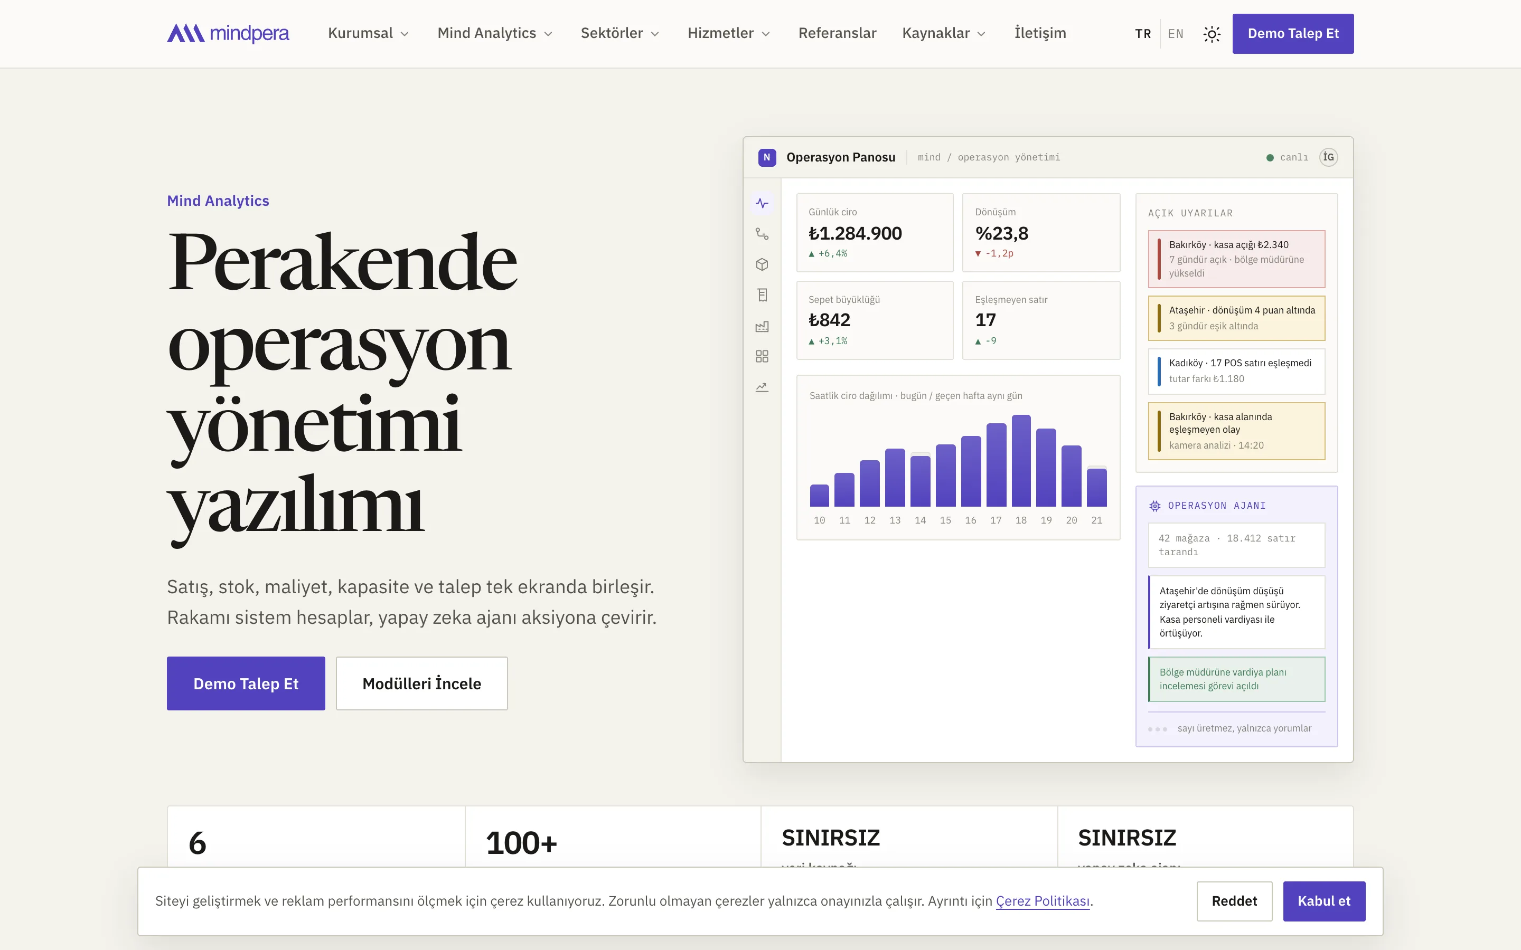
Task: Open the Hizmetler dropdown
Action: [728, 33]
